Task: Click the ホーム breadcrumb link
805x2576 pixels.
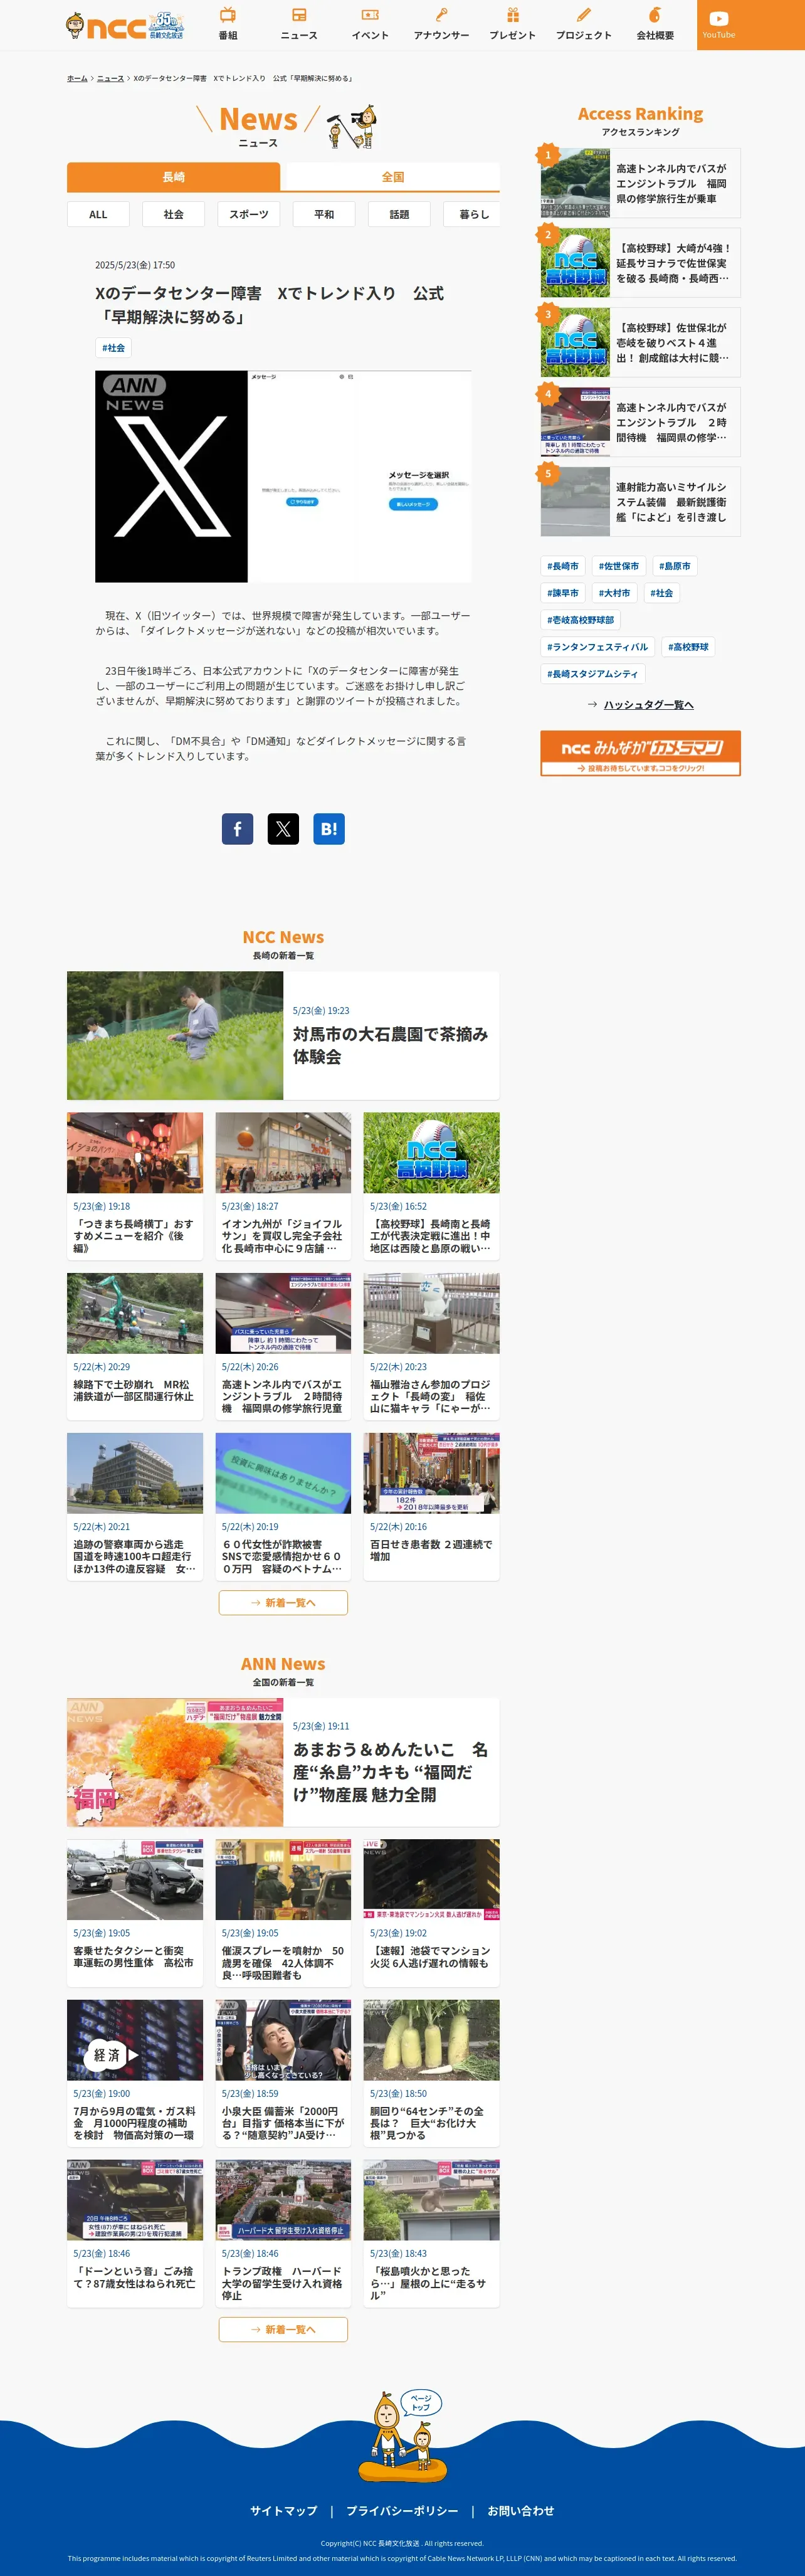Action: pos(77,78)
